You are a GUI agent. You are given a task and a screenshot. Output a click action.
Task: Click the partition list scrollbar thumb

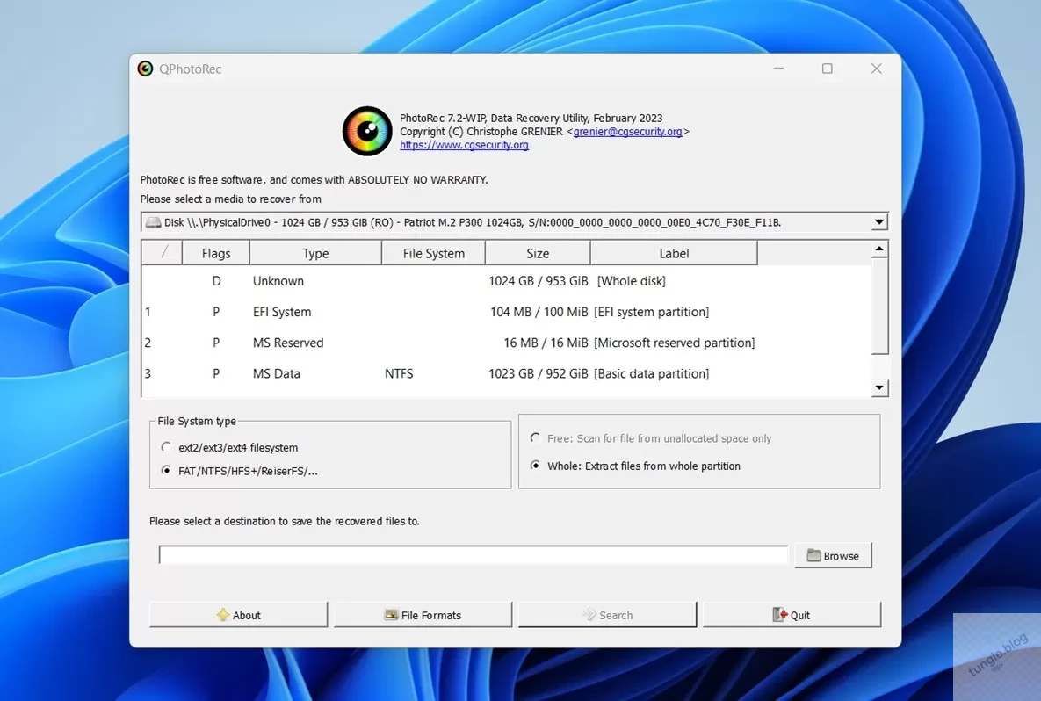(x=879, y=306)
